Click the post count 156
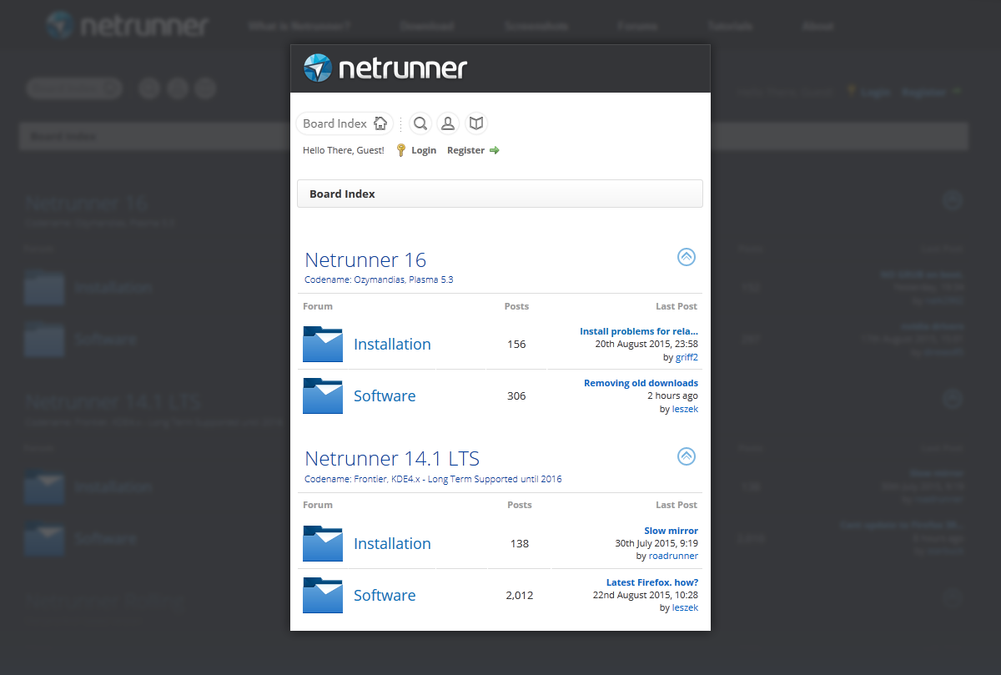 point(516,344)
